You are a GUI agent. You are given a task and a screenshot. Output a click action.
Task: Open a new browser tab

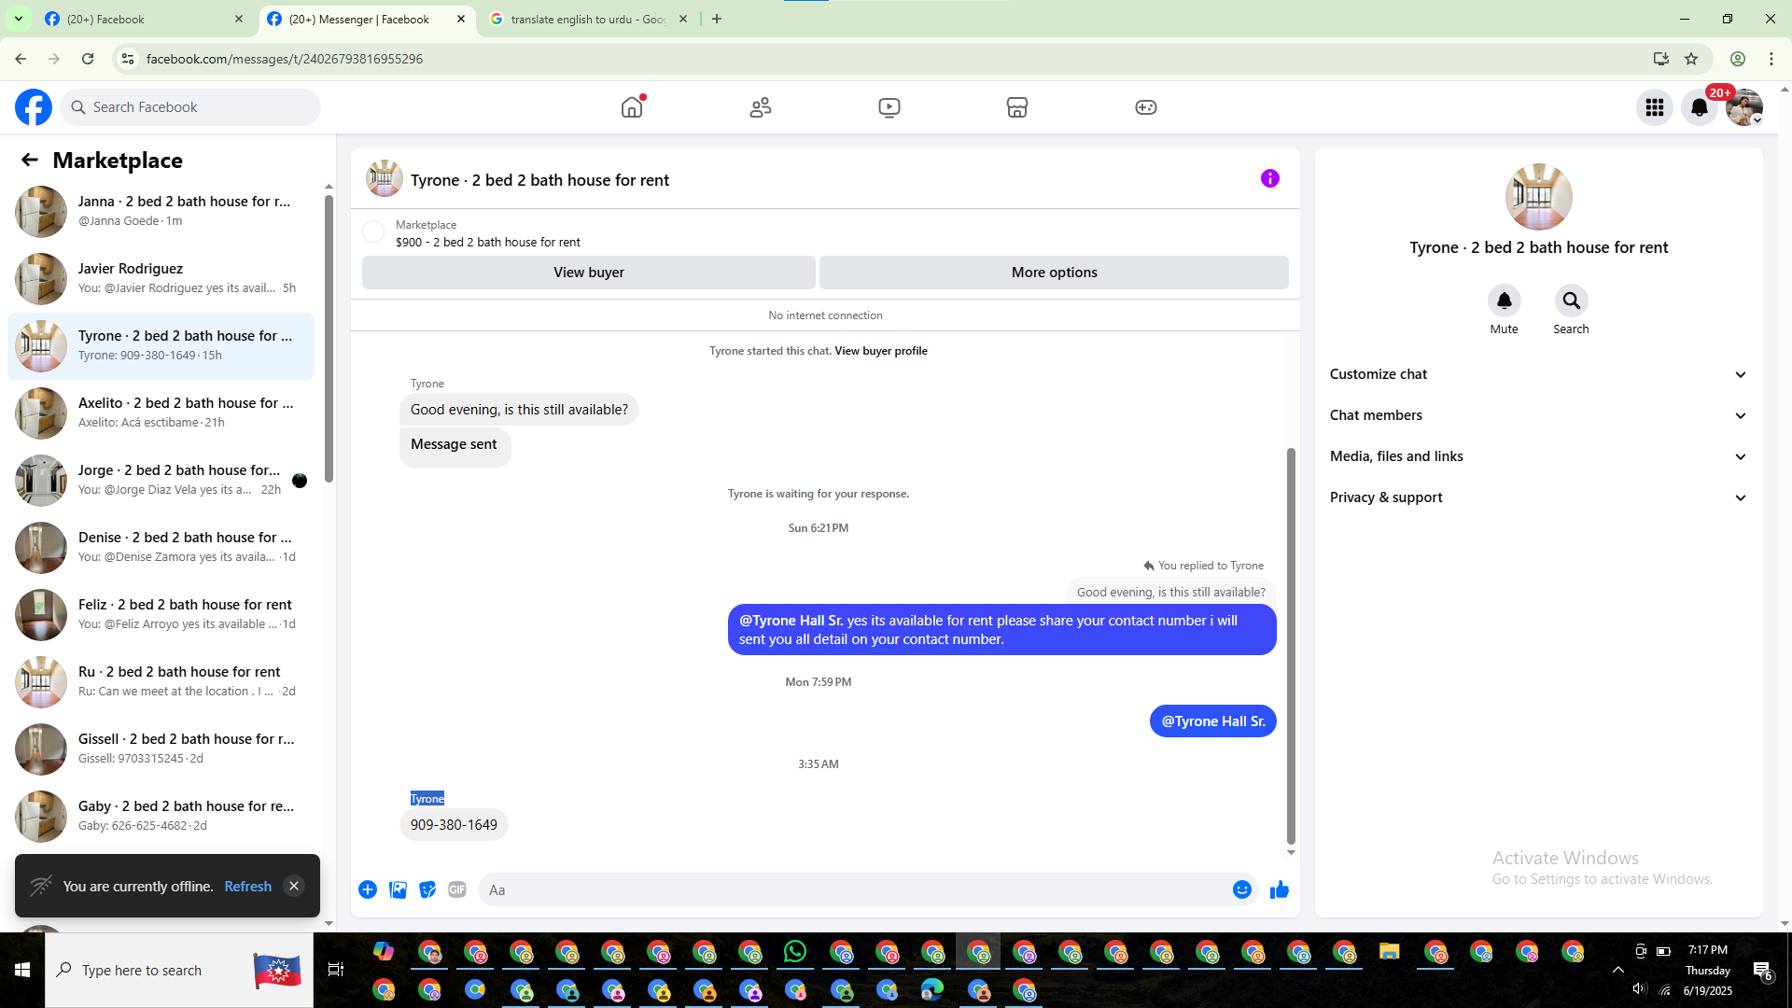pyautogui.click(x=717, y=19)
